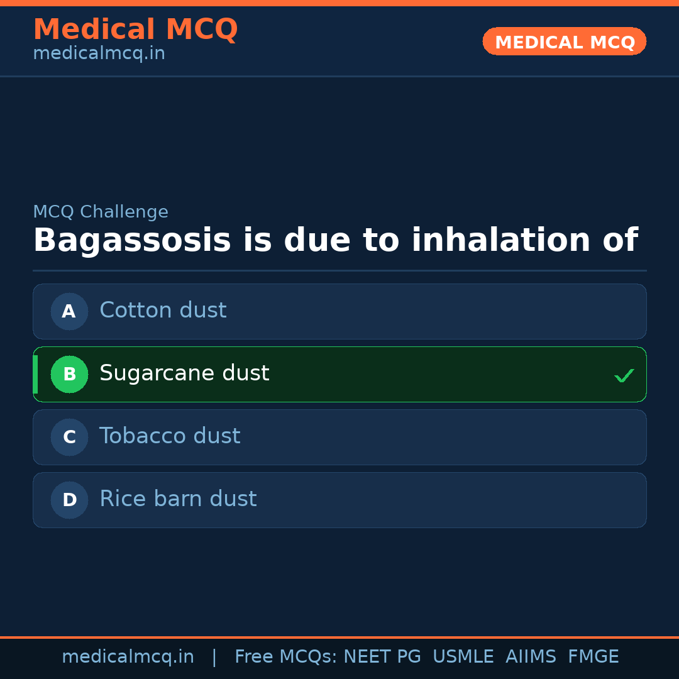
Task: Click the Medical MCQ logo heading
Action: tap(135, 29)
